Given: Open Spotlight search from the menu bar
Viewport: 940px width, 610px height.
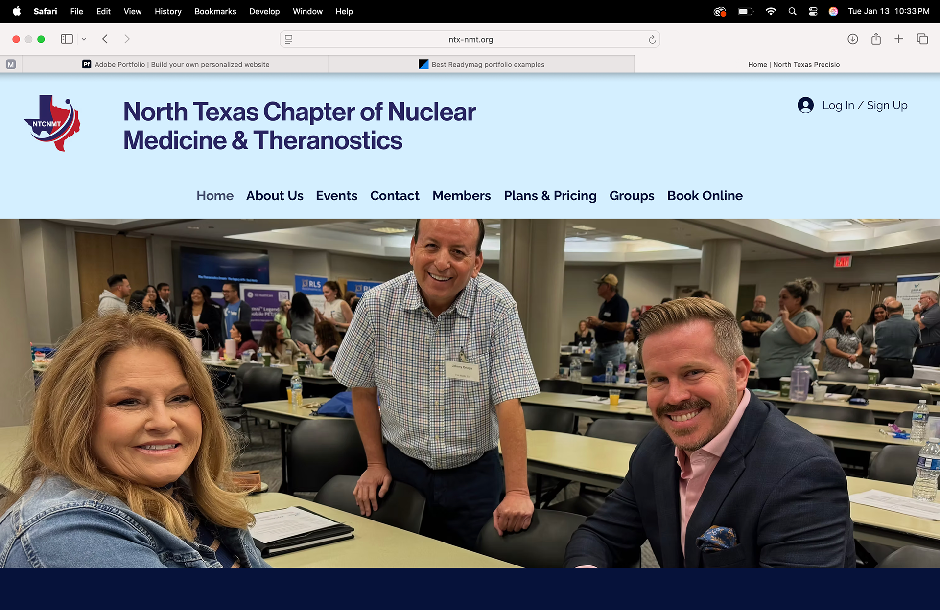Looking at the screenshot, I should pos(792,11).
